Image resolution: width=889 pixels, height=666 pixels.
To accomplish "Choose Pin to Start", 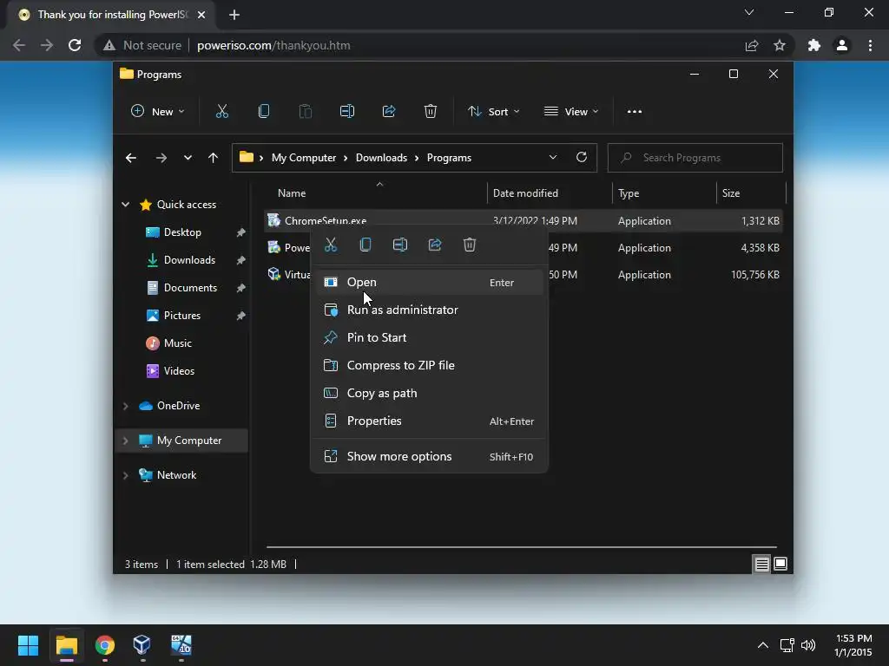I will click(x=429, y=337).
